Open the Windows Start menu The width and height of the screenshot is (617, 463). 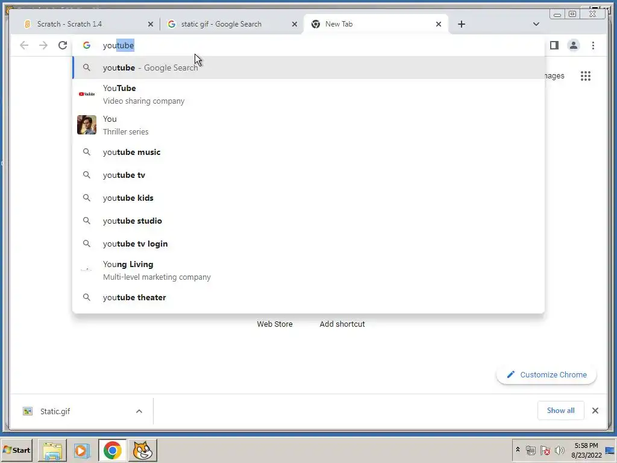point(17,450)
